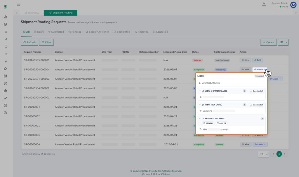Open the hamburger menu icon
The width and height of the screenshot is (299, 177).
point(18,5)
